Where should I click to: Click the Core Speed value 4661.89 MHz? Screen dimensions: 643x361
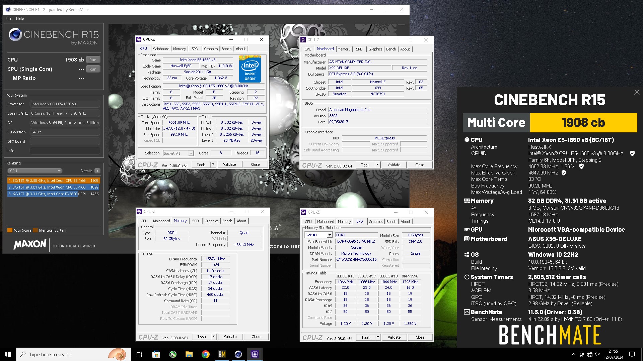pyautogui.click(x=179, y=123)
